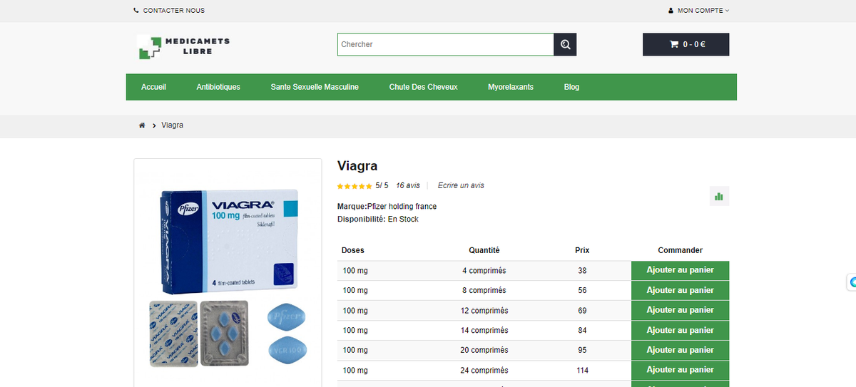Image resolution: width=856 pixels, height=387 pixels.
Task: Click the search magnifier button
Action: point(565,44)
